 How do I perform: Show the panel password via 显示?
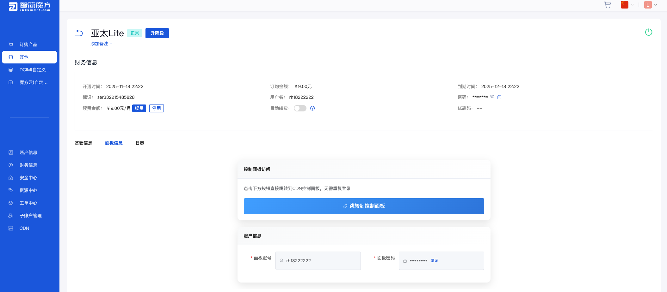pyautogui.click(x=434, y=260)
